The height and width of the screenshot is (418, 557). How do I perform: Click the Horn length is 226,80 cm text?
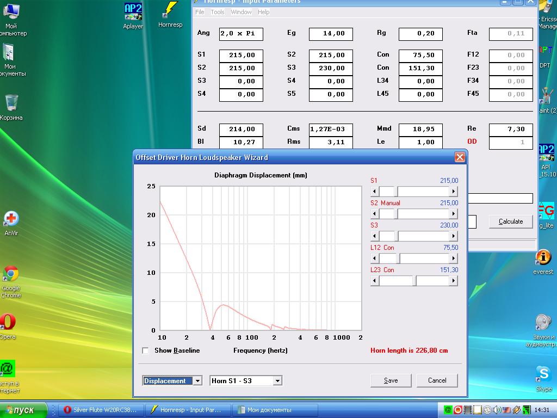click(409, 351)
